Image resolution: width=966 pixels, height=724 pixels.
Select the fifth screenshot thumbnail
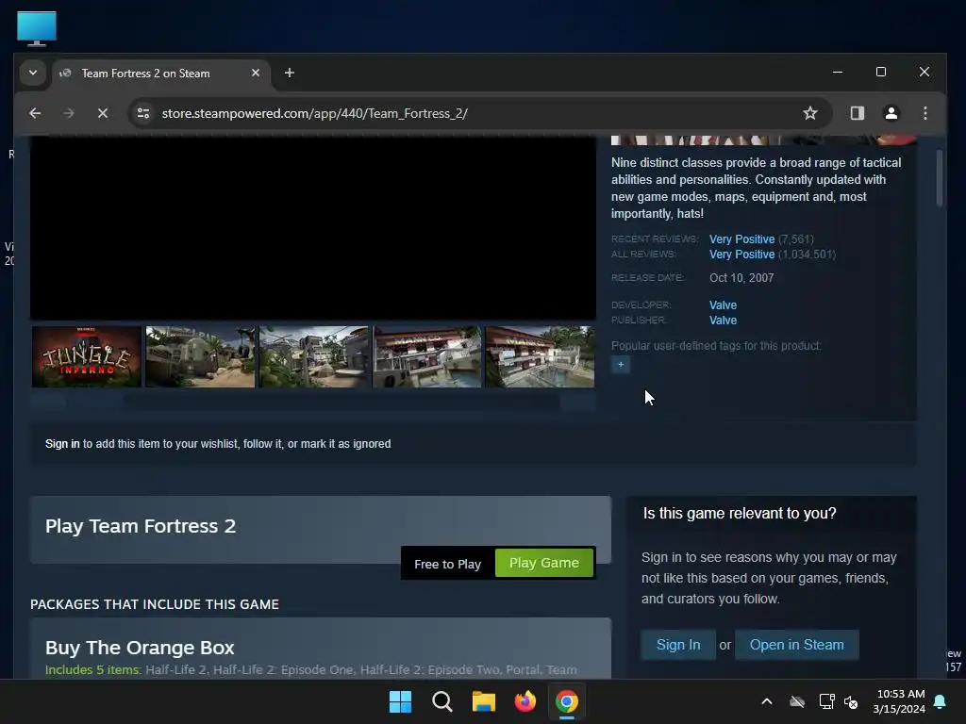click(541, 357)
